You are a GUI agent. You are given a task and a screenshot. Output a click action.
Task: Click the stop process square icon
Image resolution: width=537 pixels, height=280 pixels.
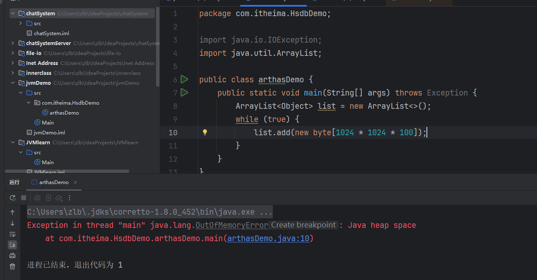[x=24, y=198]
